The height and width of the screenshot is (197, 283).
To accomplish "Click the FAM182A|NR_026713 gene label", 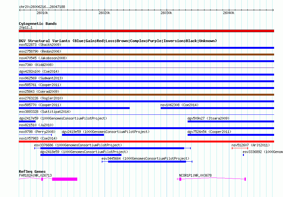I will pos(35,175).
